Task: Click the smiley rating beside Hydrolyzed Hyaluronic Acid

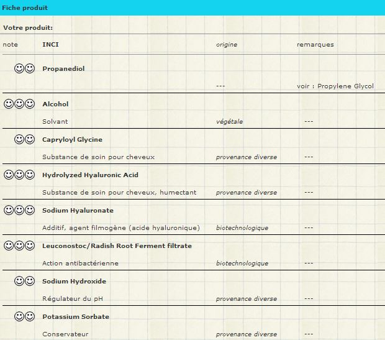Action: coord(19,175)
